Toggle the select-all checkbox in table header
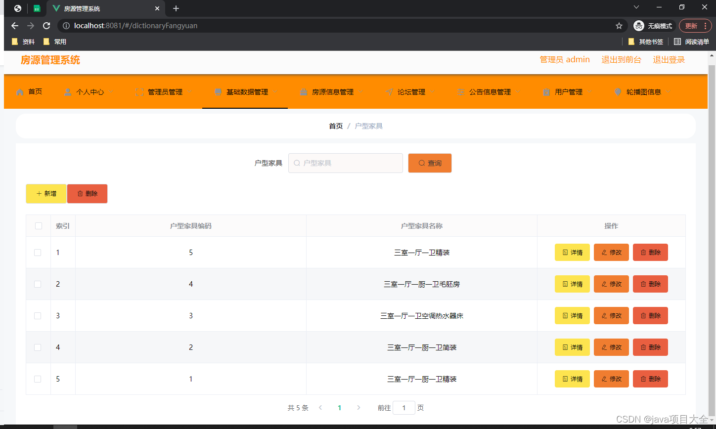 [39, 226]
